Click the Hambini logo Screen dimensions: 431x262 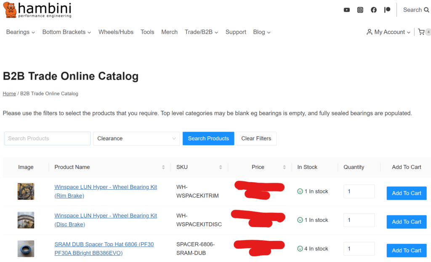click(37, 10)
